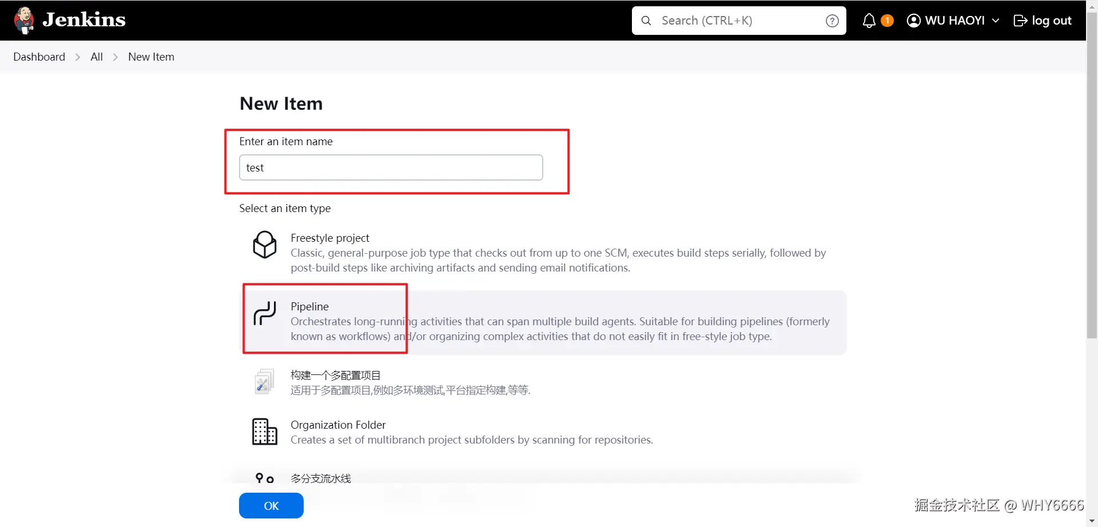Click the scrollbar down arrow
Screen dimensions: 1098x527
pos(1092,521)
